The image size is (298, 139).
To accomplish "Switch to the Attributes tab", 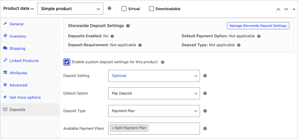I will click(x=30, y=73).
